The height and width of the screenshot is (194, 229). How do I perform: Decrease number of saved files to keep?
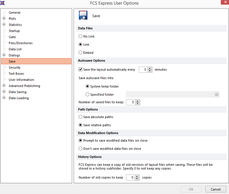point(137,104)
